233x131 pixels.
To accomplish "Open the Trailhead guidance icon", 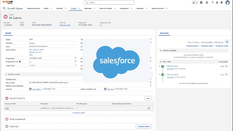I will (x=207, y=3).
